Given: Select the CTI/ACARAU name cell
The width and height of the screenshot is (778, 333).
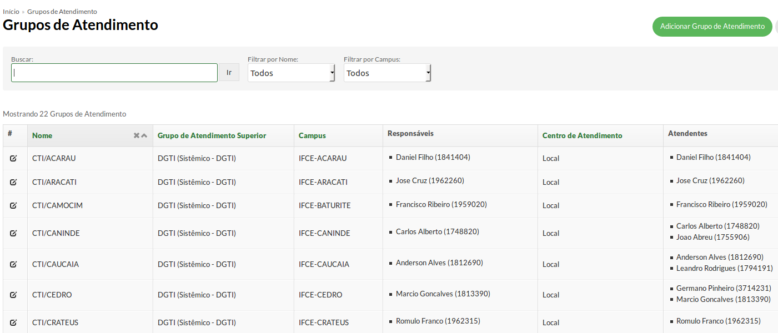Looking at the screenshot, I should [x=54, y=158].
